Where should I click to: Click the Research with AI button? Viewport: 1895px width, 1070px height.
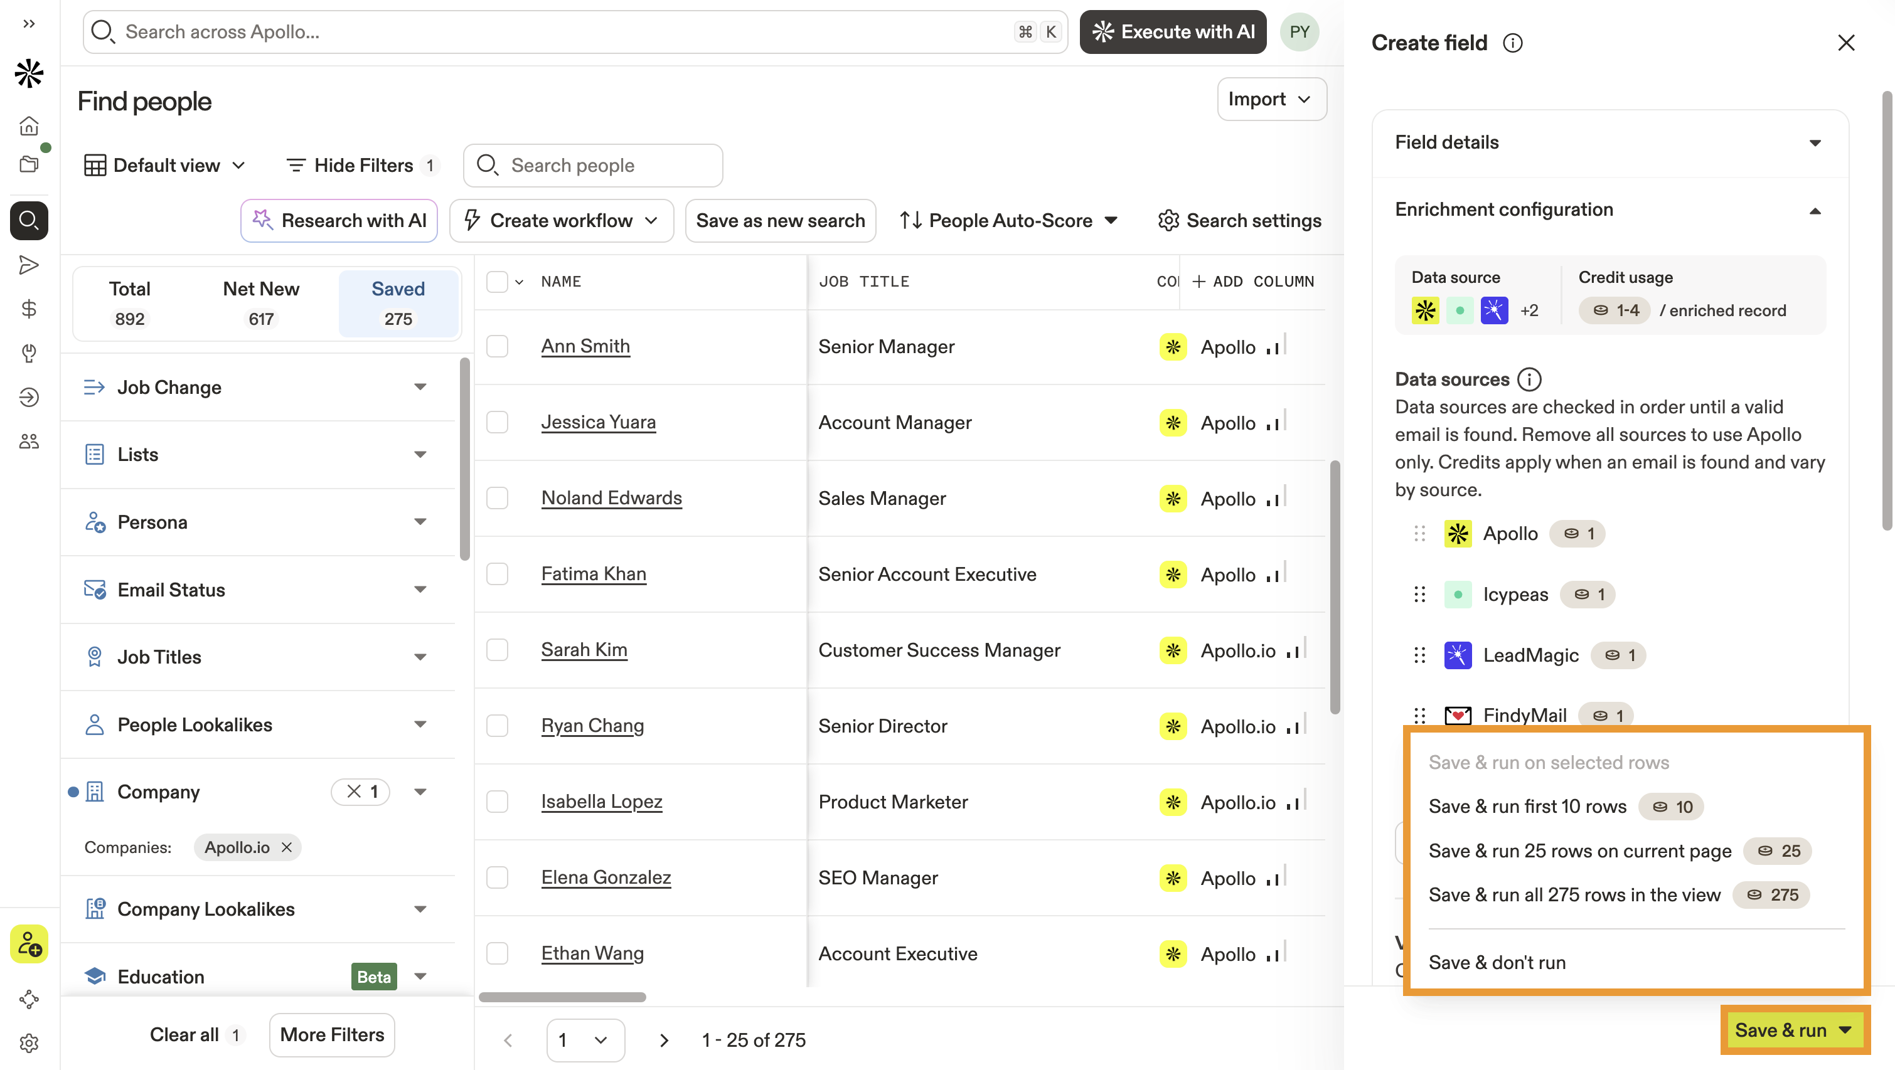339,221
